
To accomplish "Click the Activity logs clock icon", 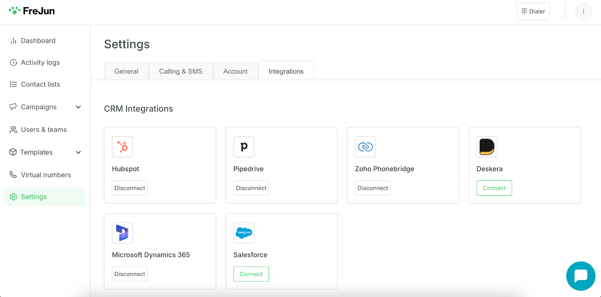I will (14, 62).
